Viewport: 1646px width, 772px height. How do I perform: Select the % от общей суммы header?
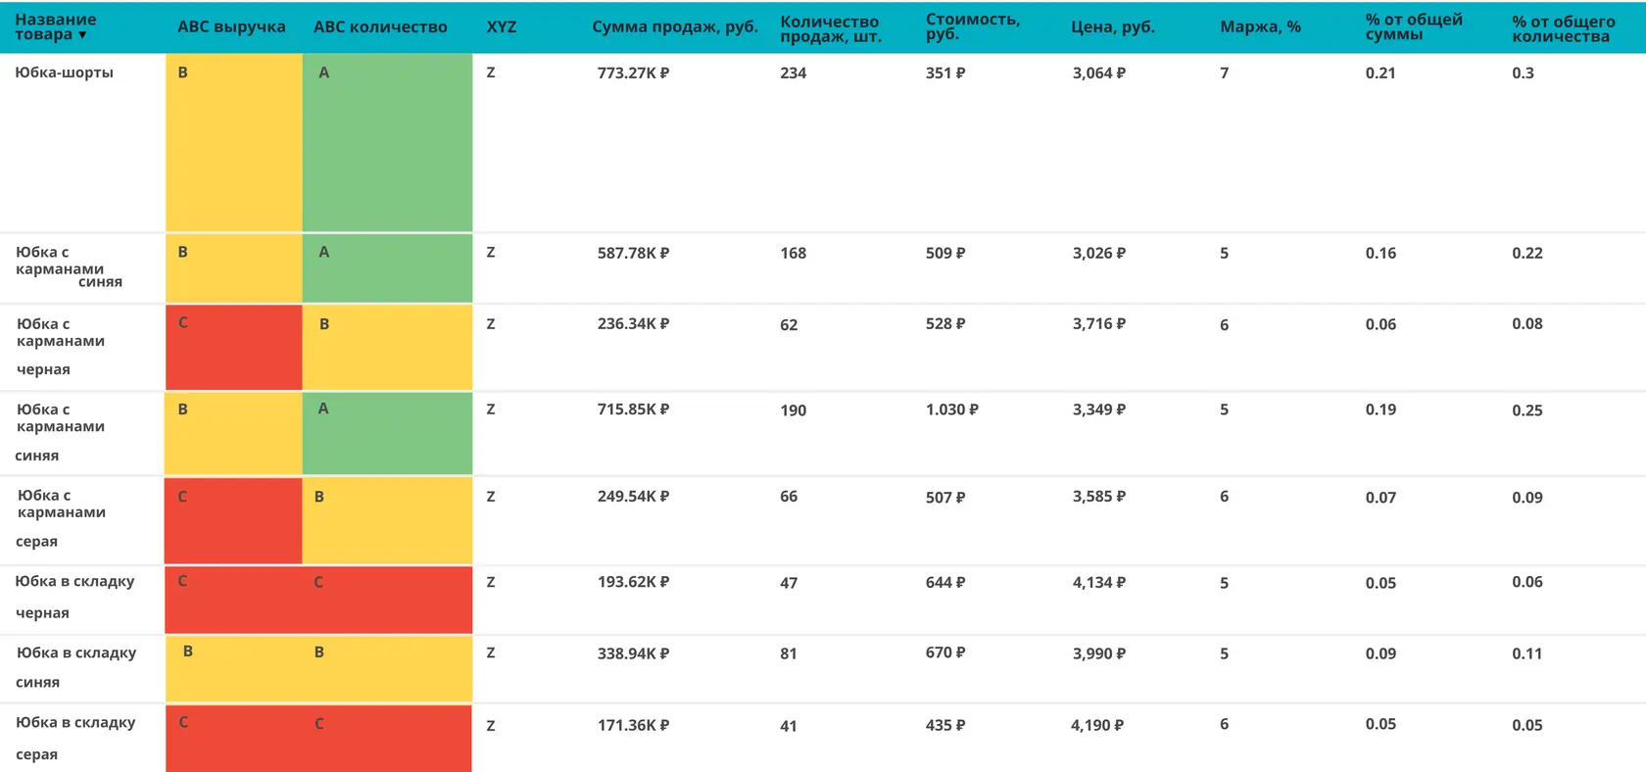point(1413,26)
